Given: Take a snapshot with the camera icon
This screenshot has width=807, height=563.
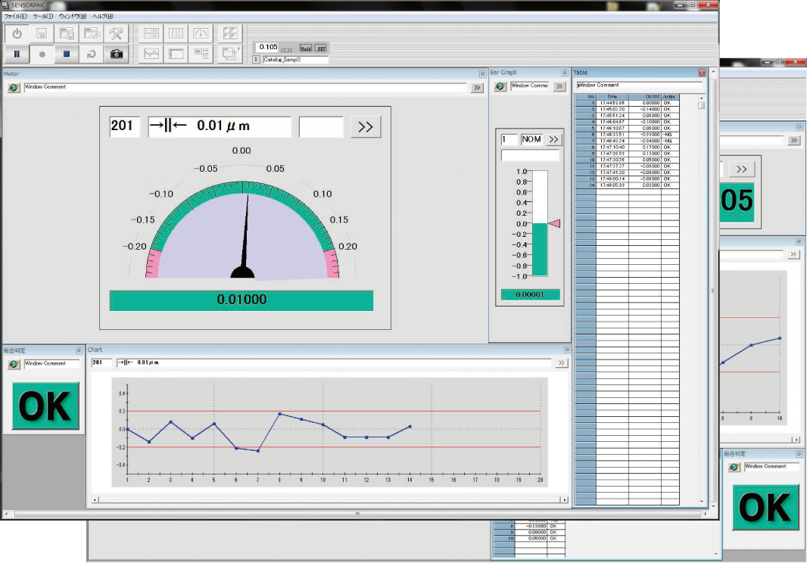Looking at the screenshot, I should tap(117, 54).
